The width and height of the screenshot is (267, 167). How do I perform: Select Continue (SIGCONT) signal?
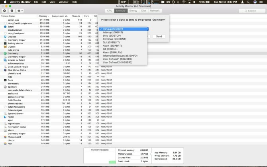click(x=124, y=39)
